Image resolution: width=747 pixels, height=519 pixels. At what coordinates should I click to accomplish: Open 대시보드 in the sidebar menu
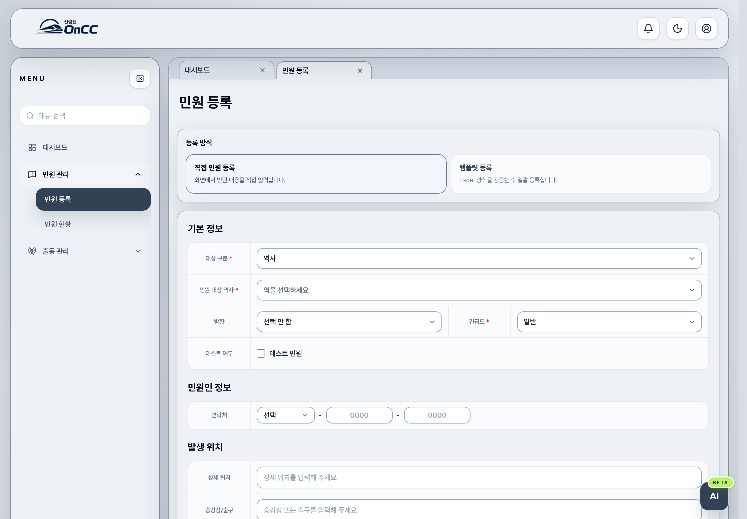click(85, 147)
